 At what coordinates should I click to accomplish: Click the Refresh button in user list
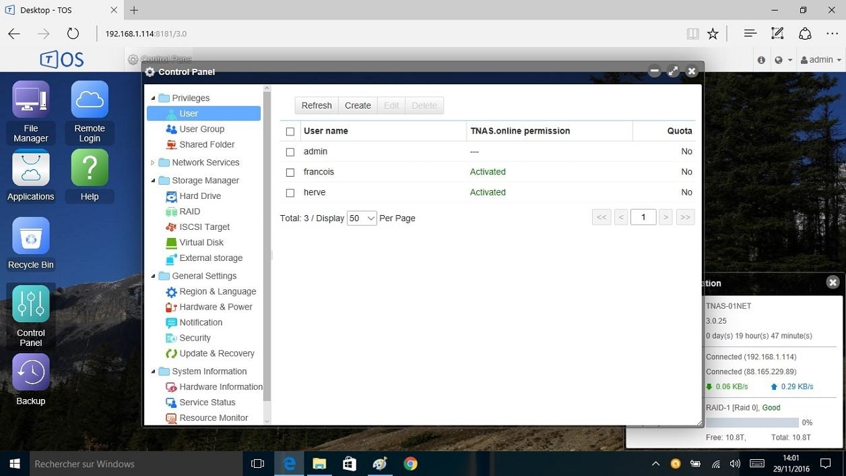(317, 105)
